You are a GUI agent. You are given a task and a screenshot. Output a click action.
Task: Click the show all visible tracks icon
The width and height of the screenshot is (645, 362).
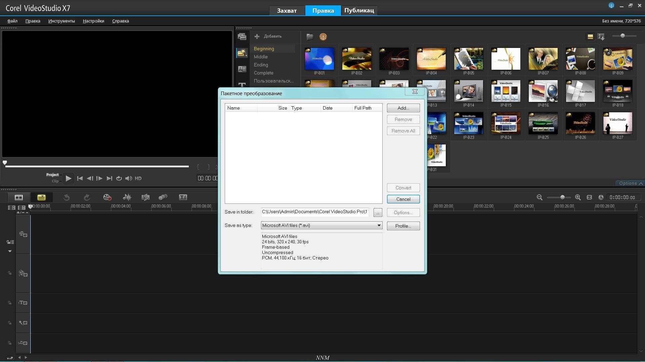pyautogui.click(x=11, y=208)
